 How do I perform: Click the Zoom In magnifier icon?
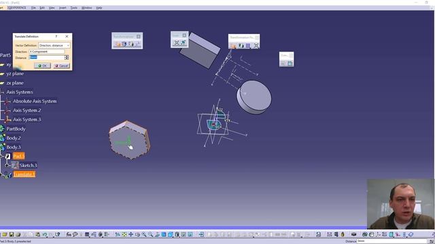click(x=144, y=235)
